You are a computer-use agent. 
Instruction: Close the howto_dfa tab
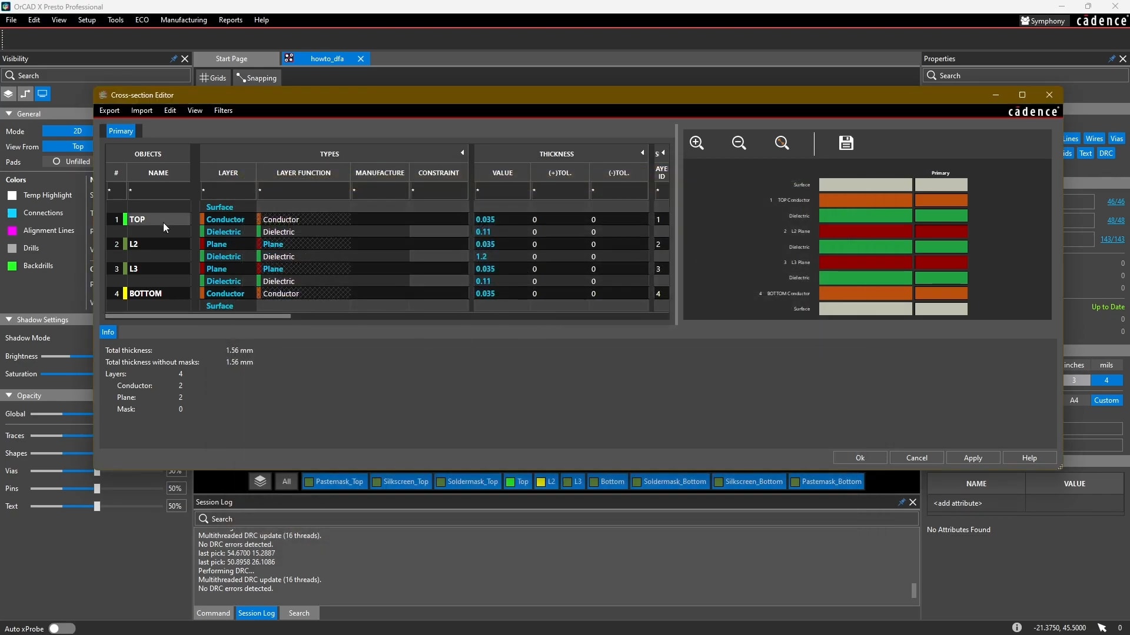coord(361,59)
